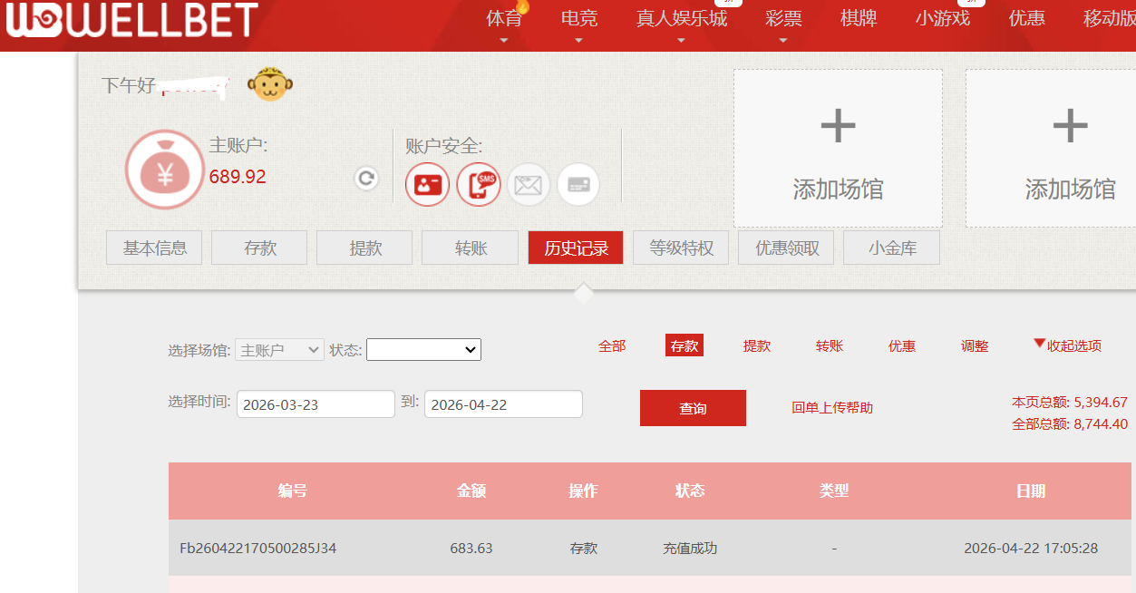Click end date field 2026-04-22
Viewport: 1136px width, 593px height.
(x=503, y=404)
